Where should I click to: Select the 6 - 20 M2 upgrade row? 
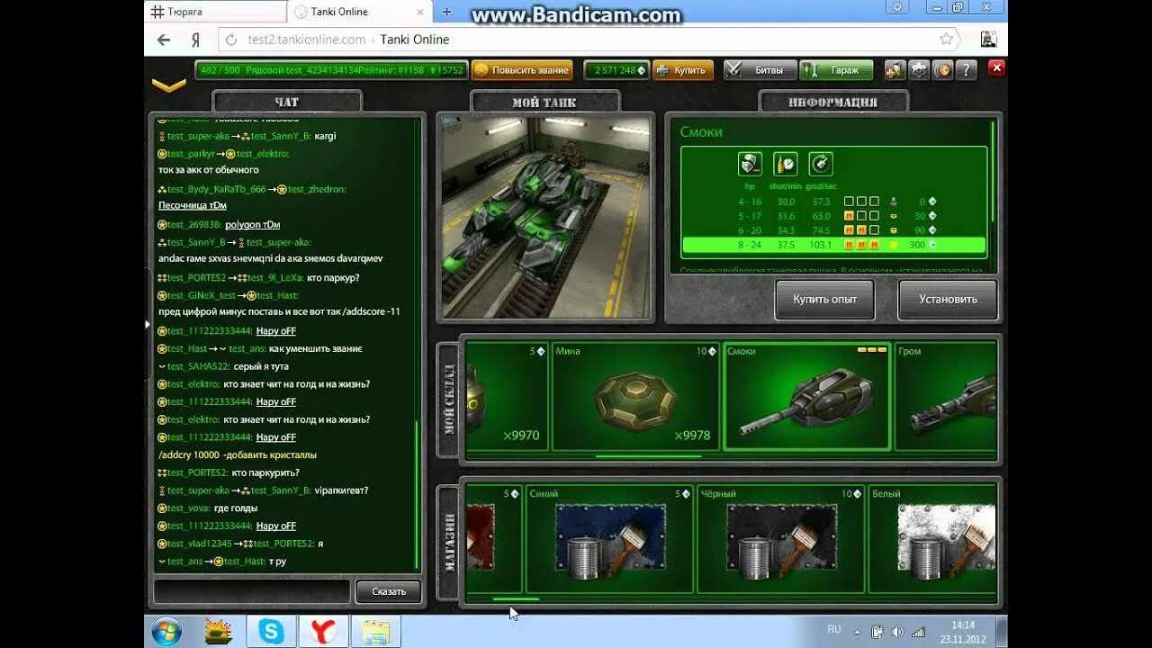[834, 230]
